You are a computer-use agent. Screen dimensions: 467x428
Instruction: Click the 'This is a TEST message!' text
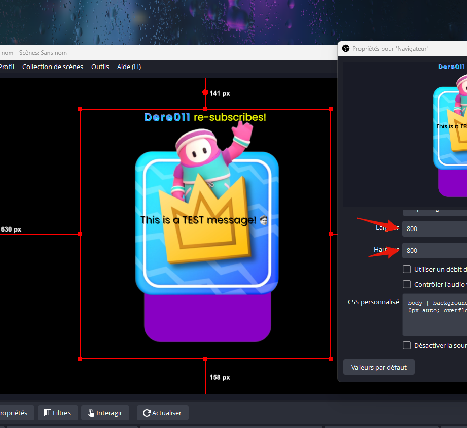[x=198, y=220]
